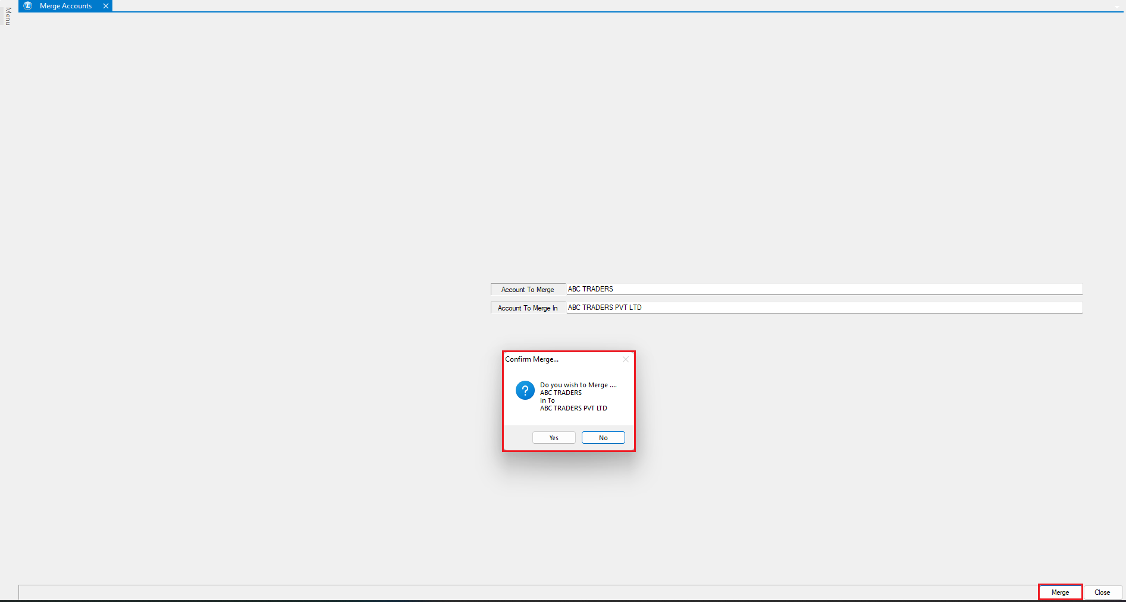Click the blue question mark icon in dialog

(525, 390)
